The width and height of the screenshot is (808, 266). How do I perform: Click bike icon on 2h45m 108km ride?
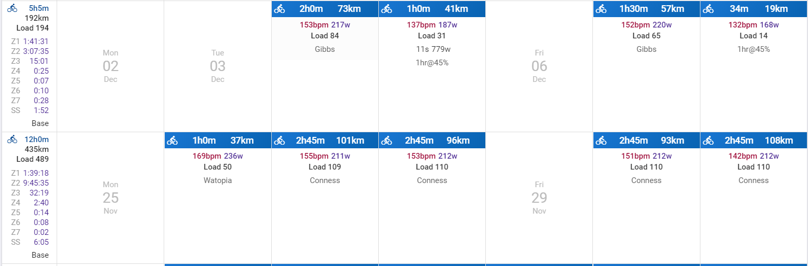click(708, 141)
